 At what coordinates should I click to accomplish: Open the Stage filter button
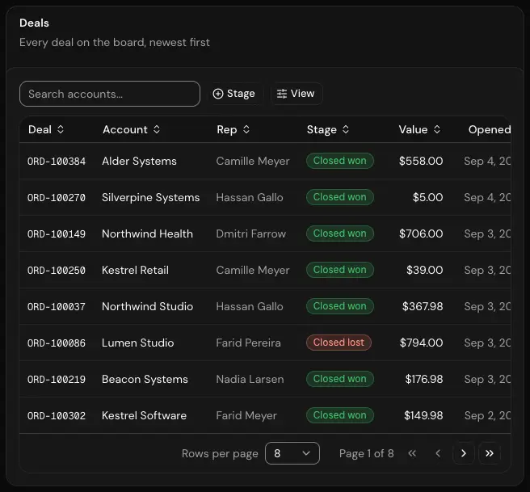(234, 94)
